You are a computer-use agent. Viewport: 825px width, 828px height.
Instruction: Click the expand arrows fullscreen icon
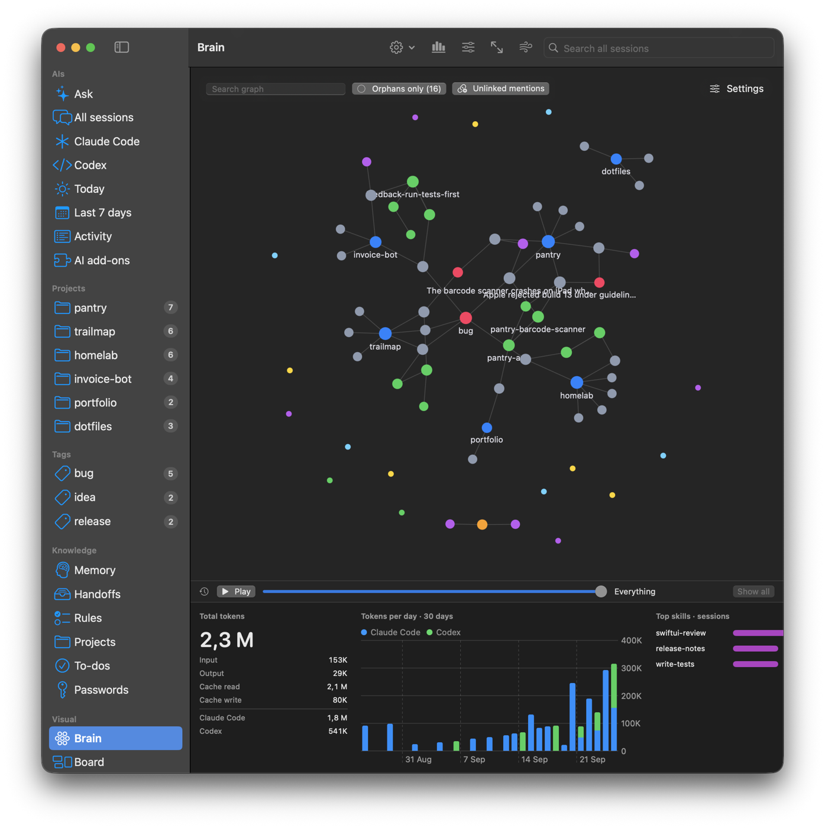coord(497,47)
